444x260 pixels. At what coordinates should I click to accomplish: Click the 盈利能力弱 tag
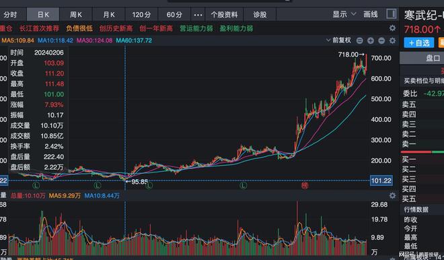[x=236, y=28]
